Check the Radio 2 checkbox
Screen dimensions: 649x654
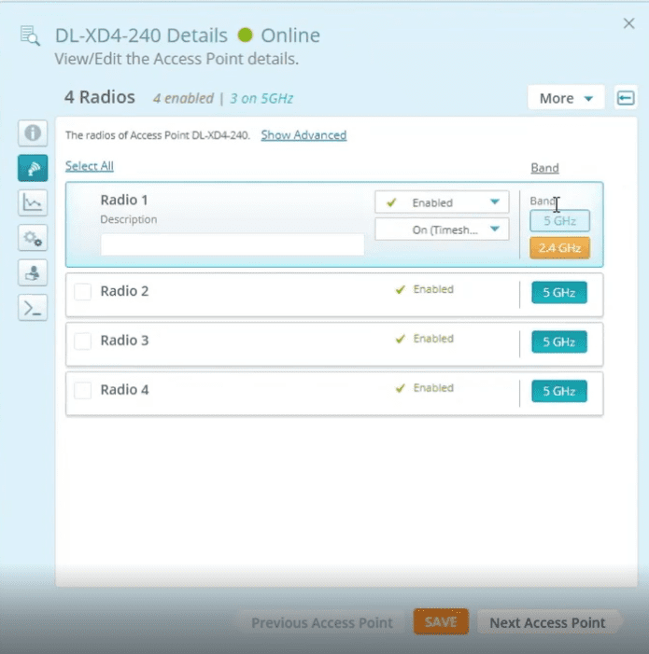[83, 292]
